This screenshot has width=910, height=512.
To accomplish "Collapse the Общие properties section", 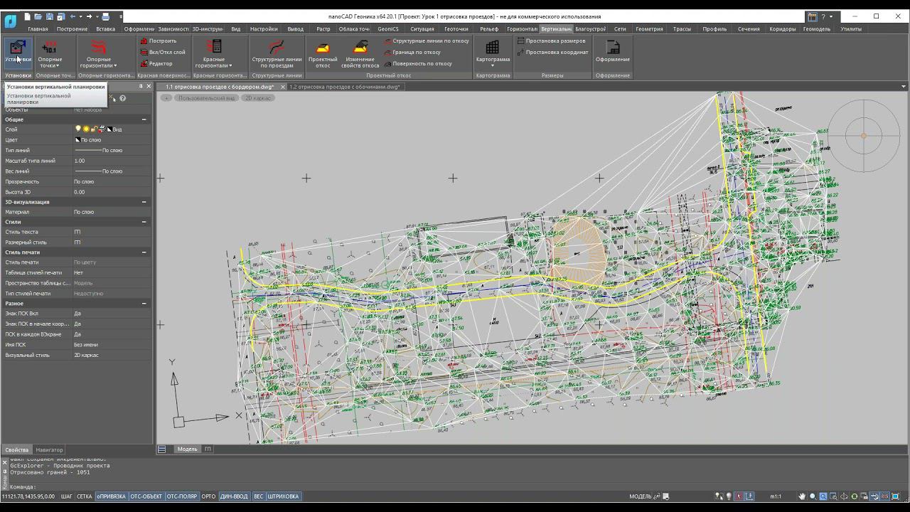I will point(144,119).
